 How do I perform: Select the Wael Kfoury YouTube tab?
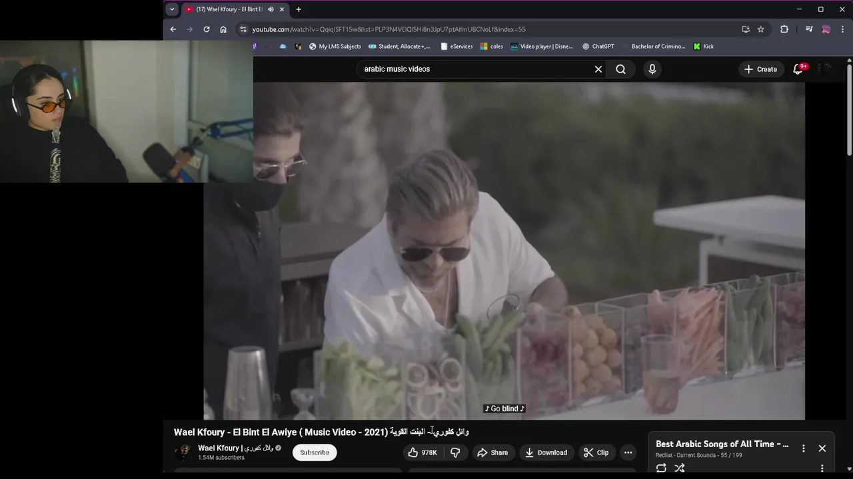229,9
